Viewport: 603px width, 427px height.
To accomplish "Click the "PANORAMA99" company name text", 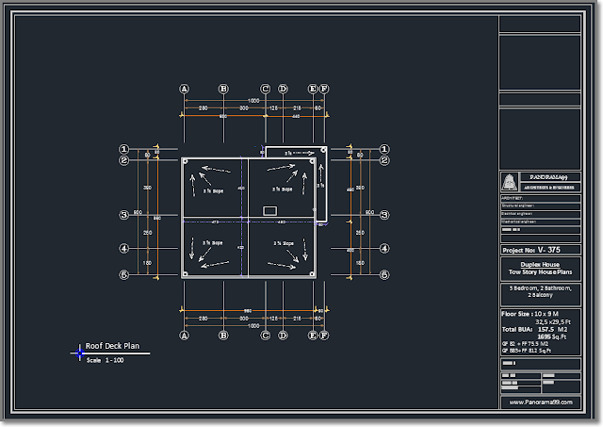I will [x=548, y=177].
